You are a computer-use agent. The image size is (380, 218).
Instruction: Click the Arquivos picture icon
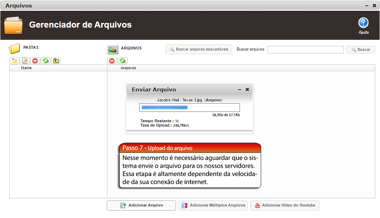(x=113, y=49)
